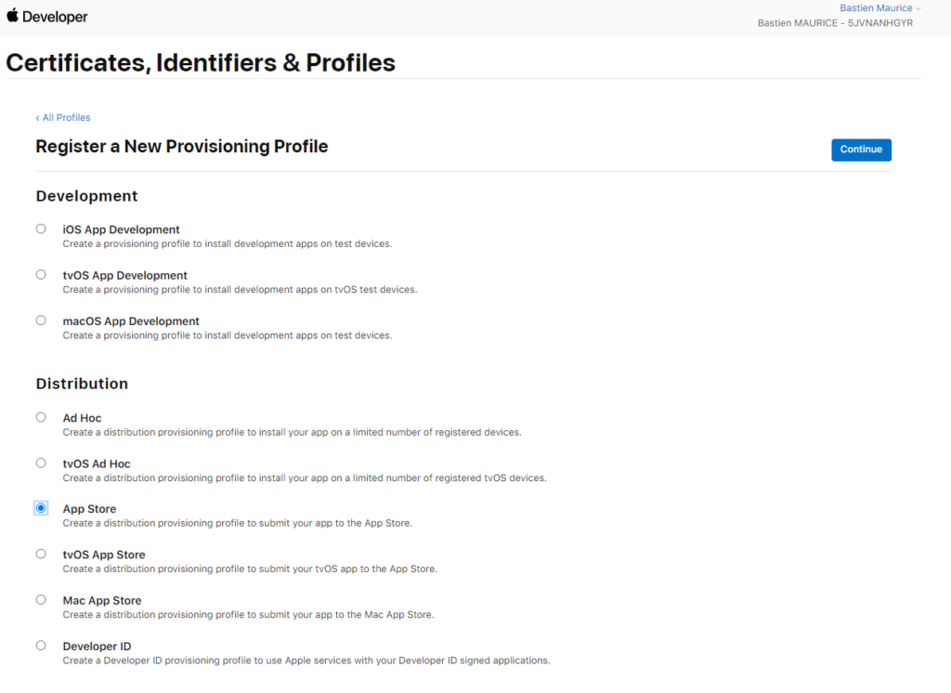Open the account menu chevron top right
The width and height of the screenshot is (951, 693).
pos(916,8)
